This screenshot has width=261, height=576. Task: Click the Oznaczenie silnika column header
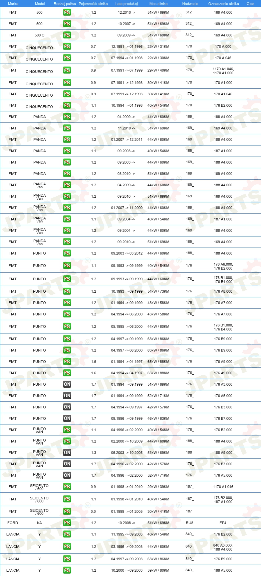(224, 4)
